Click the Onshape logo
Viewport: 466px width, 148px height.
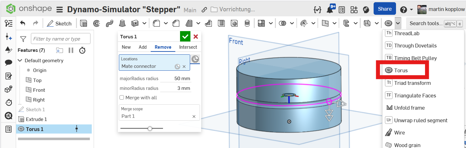[29, 9]
